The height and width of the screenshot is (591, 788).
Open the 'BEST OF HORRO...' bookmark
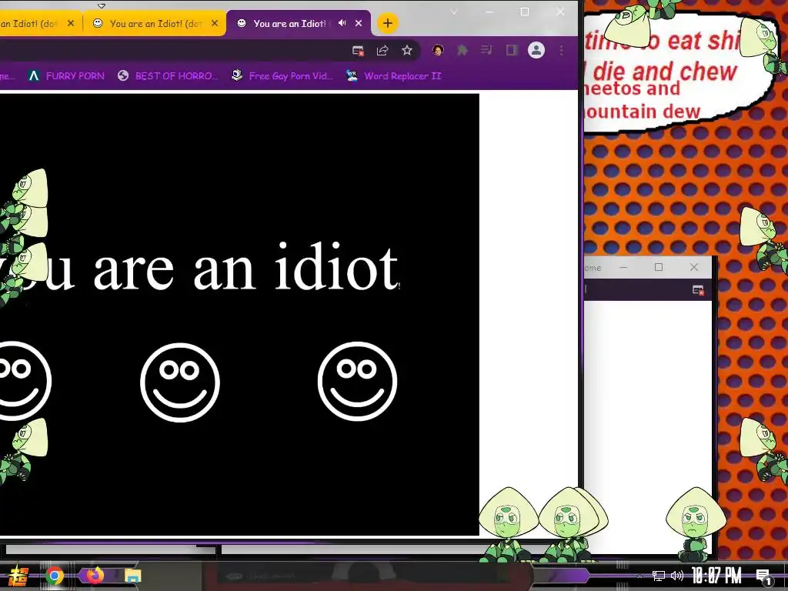[168, 76]
